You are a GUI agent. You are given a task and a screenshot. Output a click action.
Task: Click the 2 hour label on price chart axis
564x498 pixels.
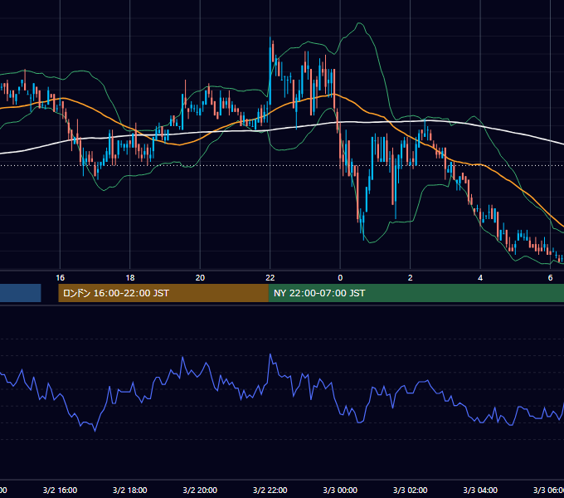pos(410,278)
